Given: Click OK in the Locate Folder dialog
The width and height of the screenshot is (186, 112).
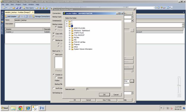Looking at the screenshot, I should pyautogui.click(x=104, y=95).
